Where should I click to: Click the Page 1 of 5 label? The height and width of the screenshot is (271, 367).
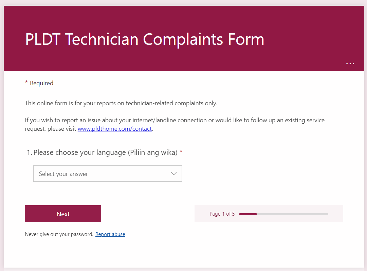tap(222, 214)
